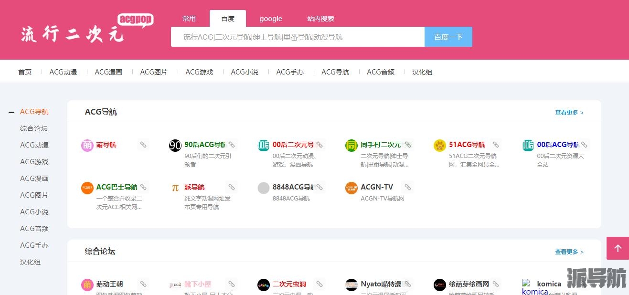The image size is (629, 295).
Task: Switch to the 站内搜索 search tab
Action: pos(320,19)
